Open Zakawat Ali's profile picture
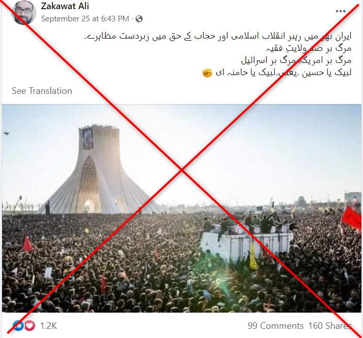 (x=24, y=13)
